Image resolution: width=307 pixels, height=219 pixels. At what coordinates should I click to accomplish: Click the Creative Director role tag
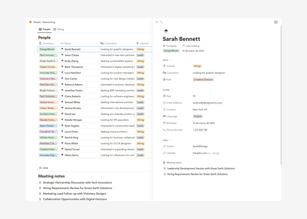203,80
